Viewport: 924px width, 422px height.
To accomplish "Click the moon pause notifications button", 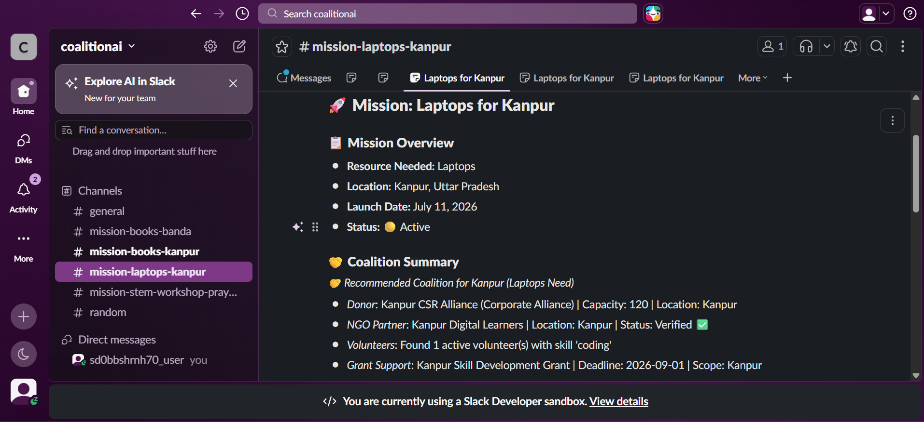I will pyautogui.click(x=24, y=354).
